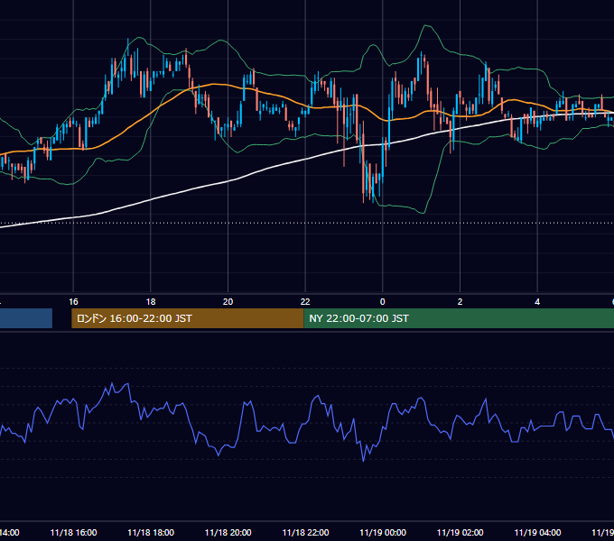The image size is (614, 541).
Task: Click the 22 hour axis label
Action: pos(305,302)
